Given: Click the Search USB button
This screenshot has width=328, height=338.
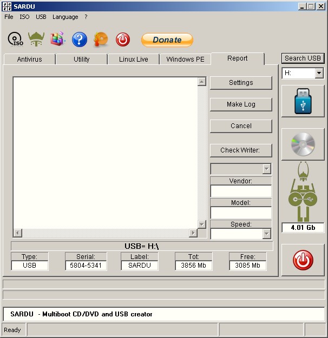Looking at the screenshot, I should [303, 58].
